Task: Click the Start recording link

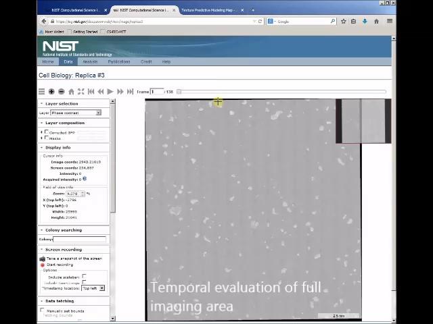Action: coord(60,265)
